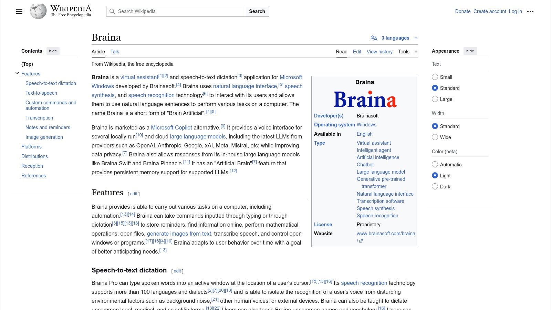Image resolution: width=551 pixels, height=310 pixels.
Task: Click the Wikipedia globe logo
Action: pos(38,11)
